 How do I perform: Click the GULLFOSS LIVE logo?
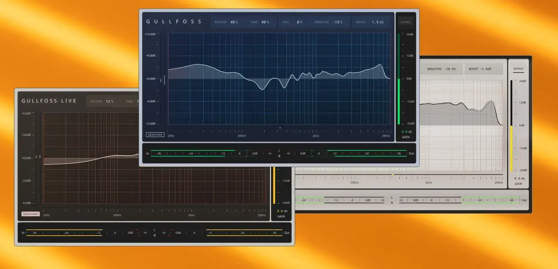coord(49,101)
